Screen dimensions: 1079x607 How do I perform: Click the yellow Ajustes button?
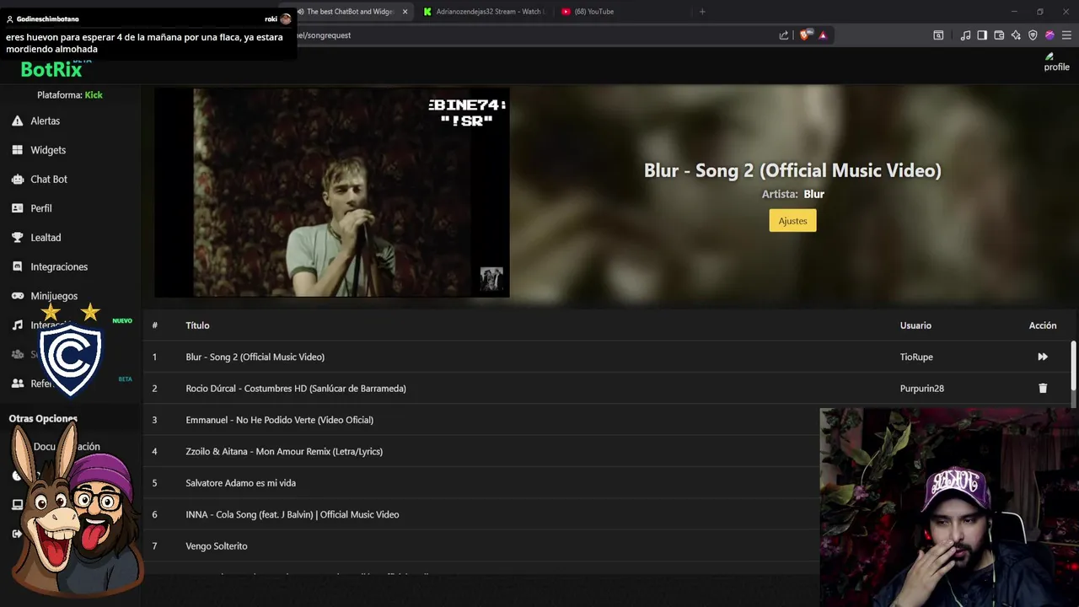792,221
